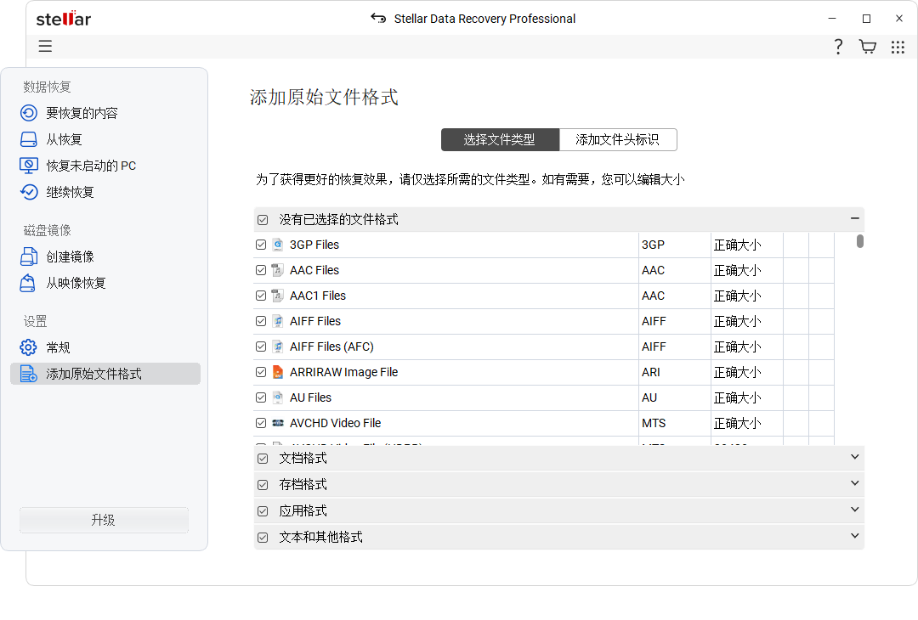The image size is (918, 620).
Task: Collapse the 没有已选择的文件格式 section
Action: point(854,218)
